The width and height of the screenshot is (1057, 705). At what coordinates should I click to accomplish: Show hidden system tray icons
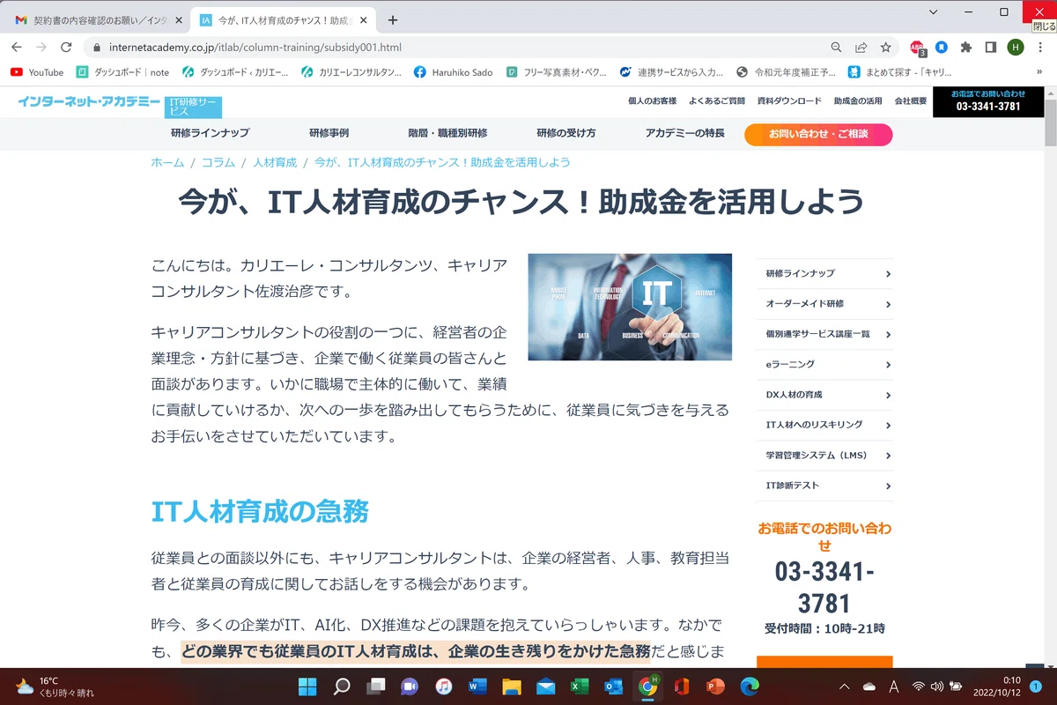pos(844,686)
